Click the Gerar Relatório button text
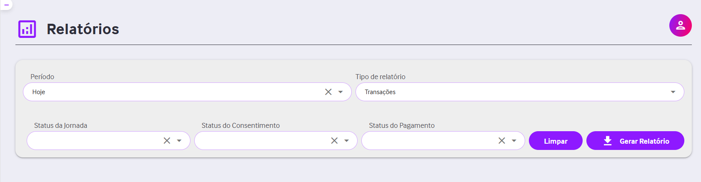The image size is (701, 182). pyautogui.click(x=644, y=141)
